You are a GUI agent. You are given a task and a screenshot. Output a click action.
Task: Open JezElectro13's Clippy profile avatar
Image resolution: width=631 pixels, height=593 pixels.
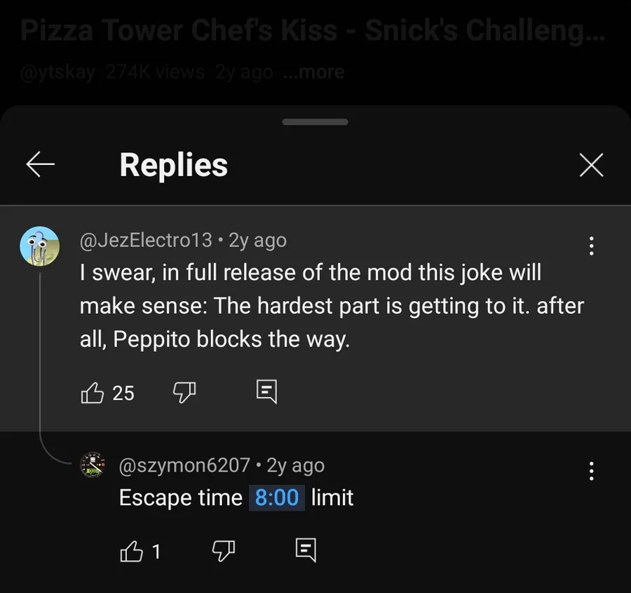39,246
